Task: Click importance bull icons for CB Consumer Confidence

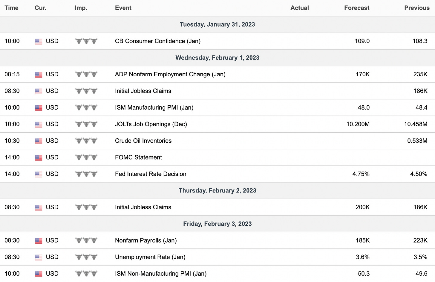Action: 86,41
